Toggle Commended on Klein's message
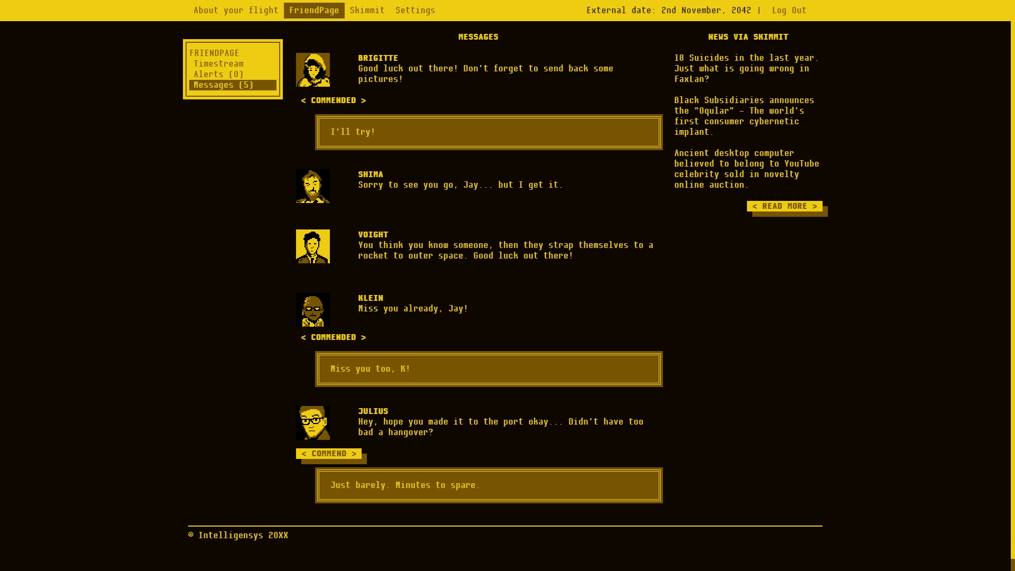Viewport: 1015px width, 571px height. pyautogui.click(x=333, y=337)
